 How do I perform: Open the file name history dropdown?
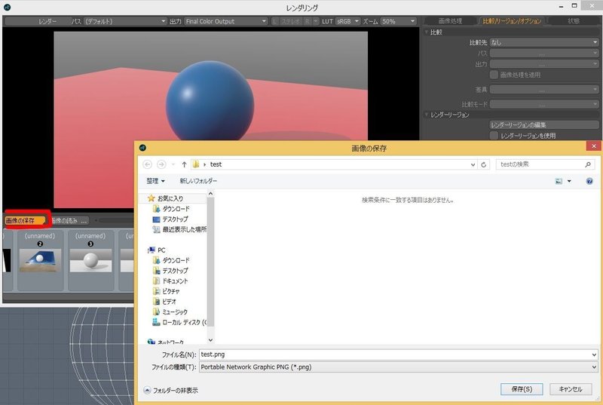pos(594,354)
